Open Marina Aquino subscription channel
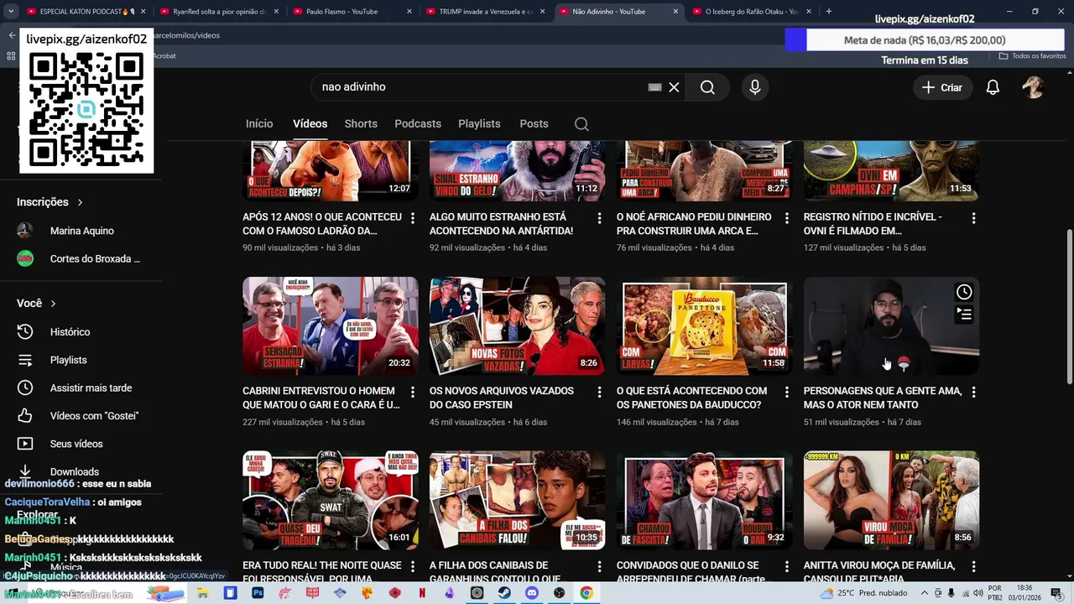The height and width of the screenshot is (604, 1074). 80,231
